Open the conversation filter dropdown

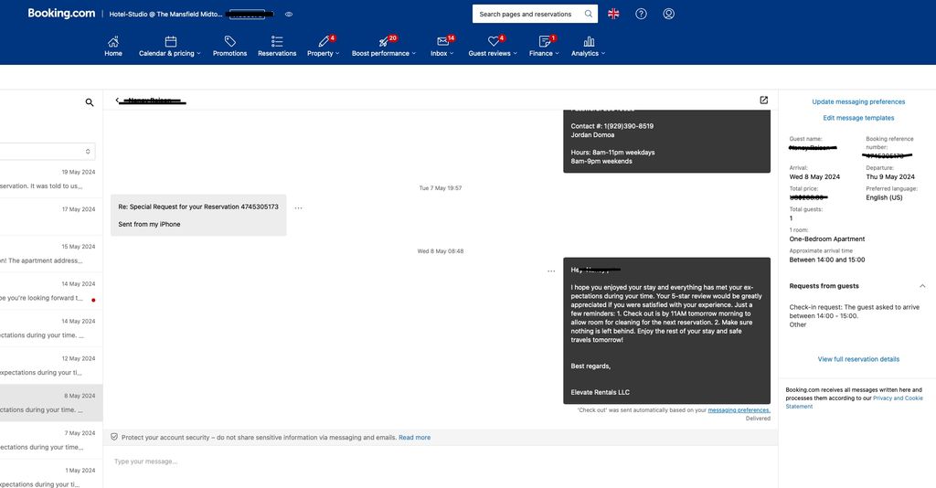pos(48,152)
